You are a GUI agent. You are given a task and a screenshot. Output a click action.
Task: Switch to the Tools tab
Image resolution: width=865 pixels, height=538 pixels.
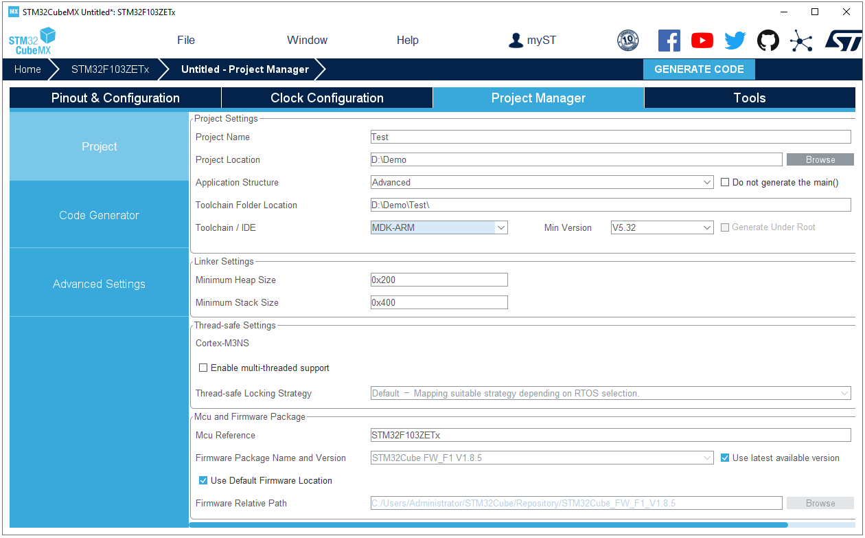pyautogui.click(x=750, y=98)
